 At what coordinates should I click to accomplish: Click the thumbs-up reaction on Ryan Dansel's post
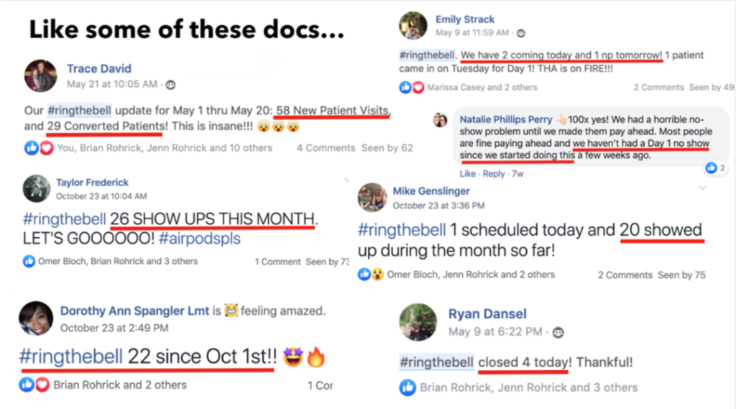[408, 387]
